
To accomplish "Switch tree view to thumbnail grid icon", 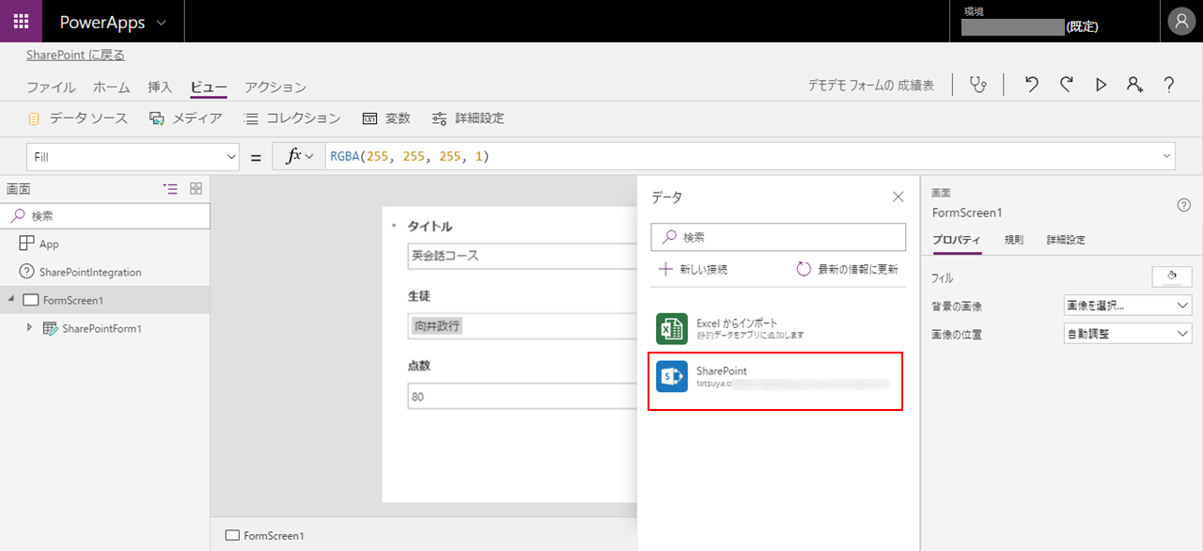I will point(196,188).
